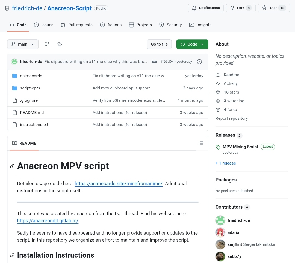Open the Security tab
Screen dimensions: 295x263
pyautogui.click(x=170, y=25)
